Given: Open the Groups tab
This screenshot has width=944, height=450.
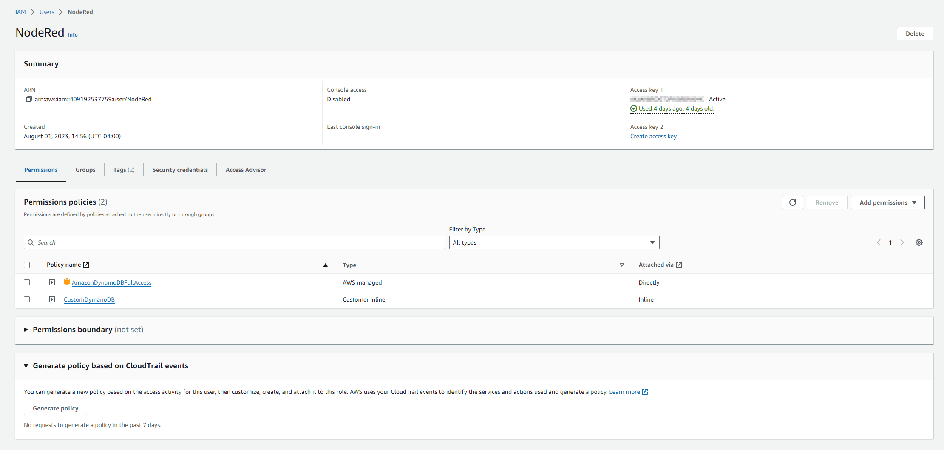Looking at the screenshot, I should [x=85, y=169].
